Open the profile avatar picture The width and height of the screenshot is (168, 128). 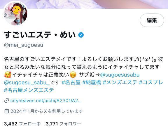coord(15,13)
